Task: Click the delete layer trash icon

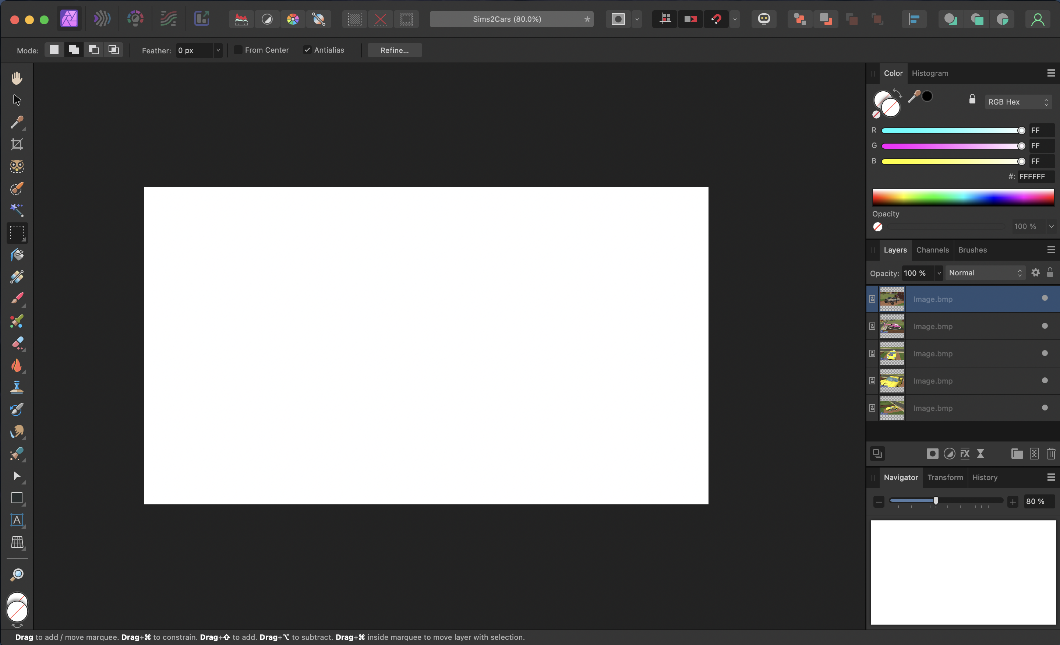Action: click(1050, 454)
